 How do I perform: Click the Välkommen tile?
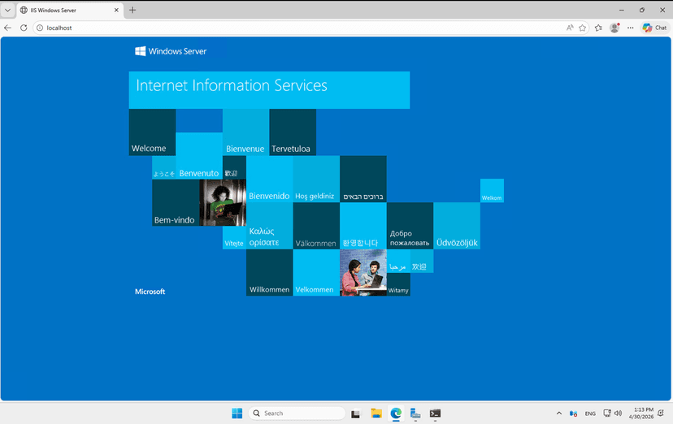(316, 226)
